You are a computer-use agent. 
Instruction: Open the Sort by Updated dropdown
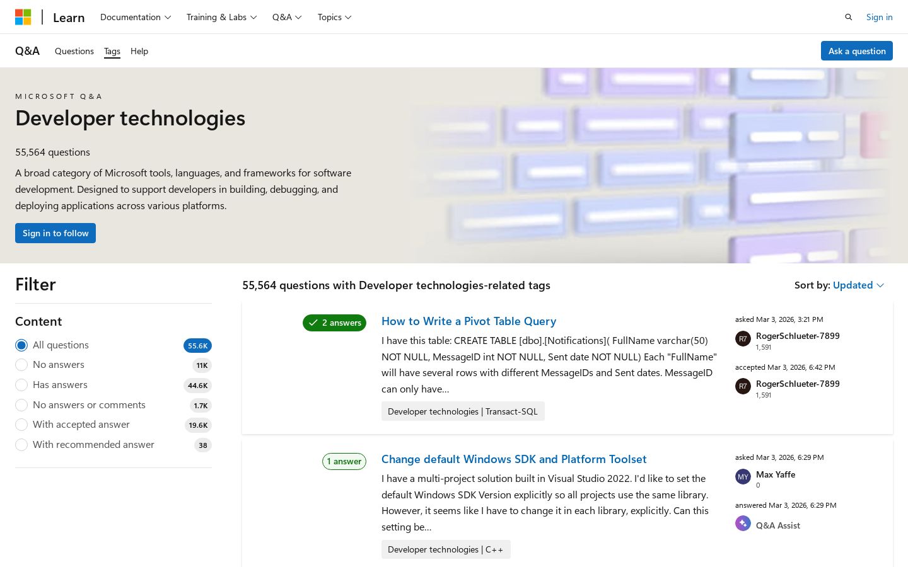click(858, 285)
